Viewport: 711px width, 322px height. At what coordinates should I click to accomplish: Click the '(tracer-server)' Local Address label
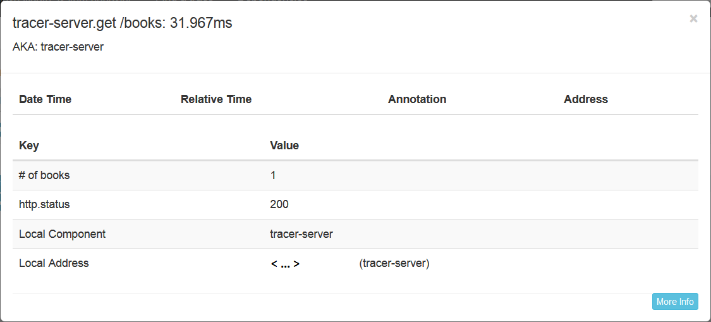coord(394,263)
